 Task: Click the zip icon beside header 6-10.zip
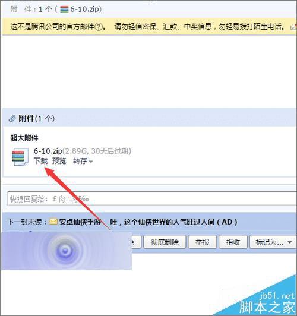(64, 10)
